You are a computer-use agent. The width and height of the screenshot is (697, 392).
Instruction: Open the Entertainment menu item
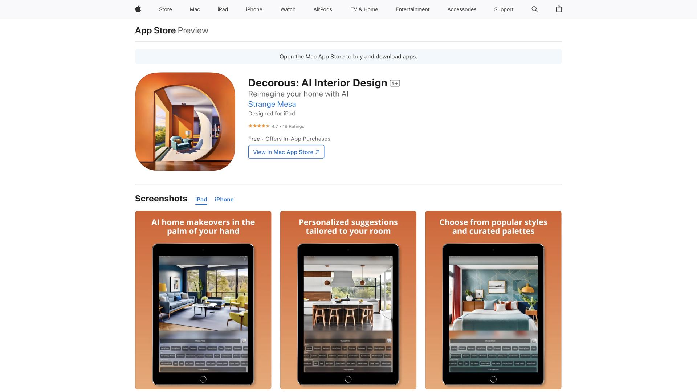click(x=412, y=9)
